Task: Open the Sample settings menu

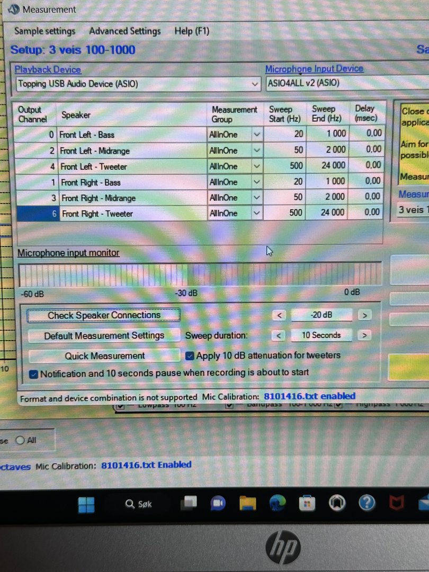Action: point(45,31)
